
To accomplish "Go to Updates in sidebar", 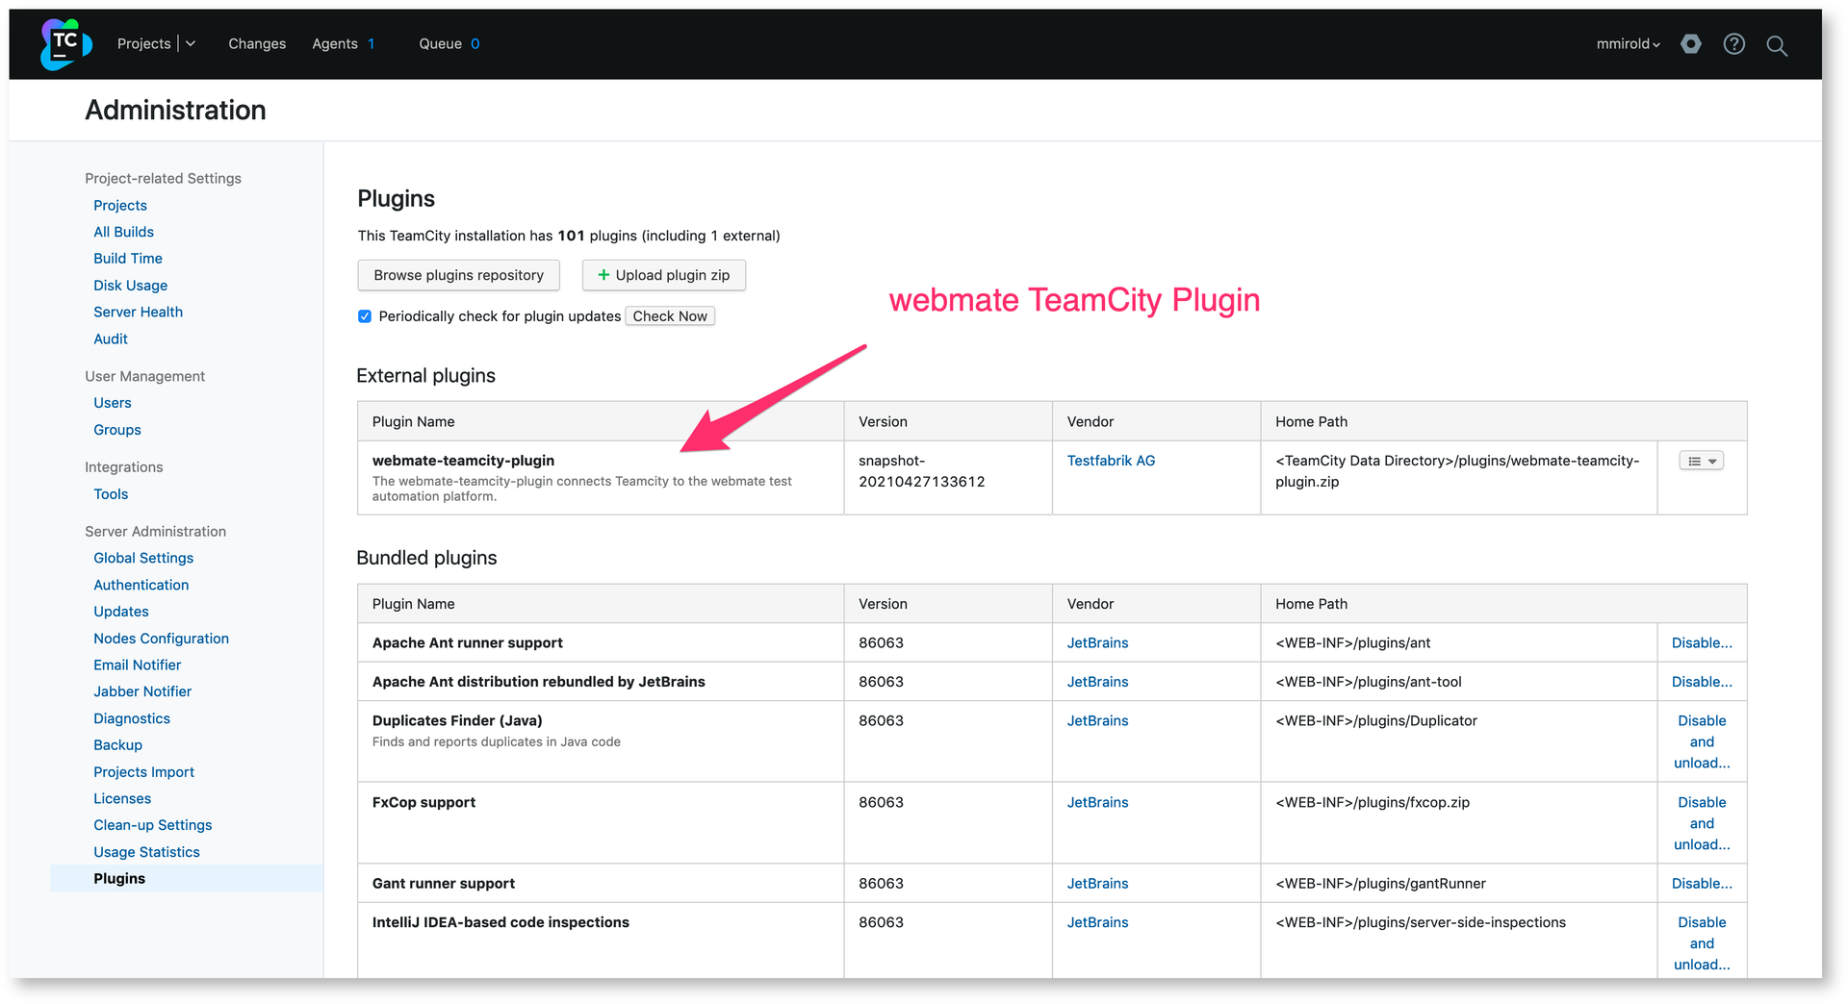I will click(121, 612).
